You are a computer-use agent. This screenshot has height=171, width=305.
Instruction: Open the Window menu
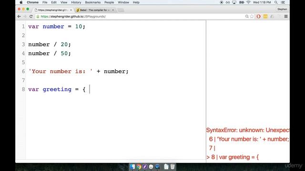[123, 2]
